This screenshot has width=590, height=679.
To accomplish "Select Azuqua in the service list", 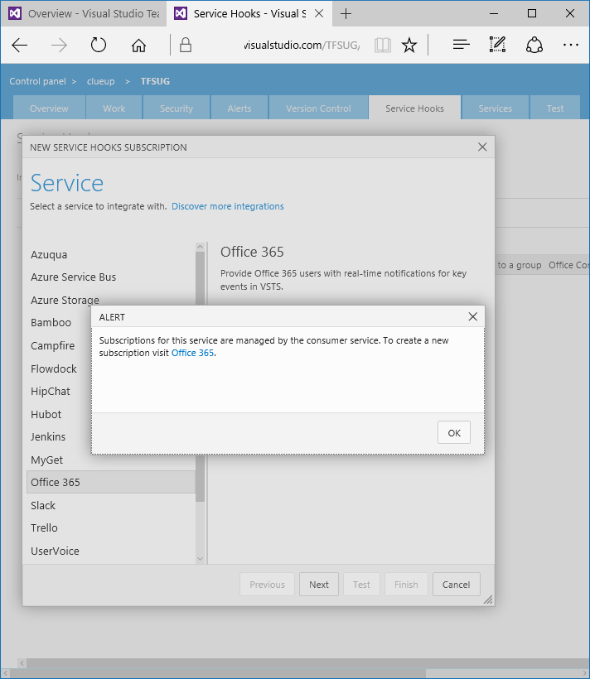I will tap(111, 255).
